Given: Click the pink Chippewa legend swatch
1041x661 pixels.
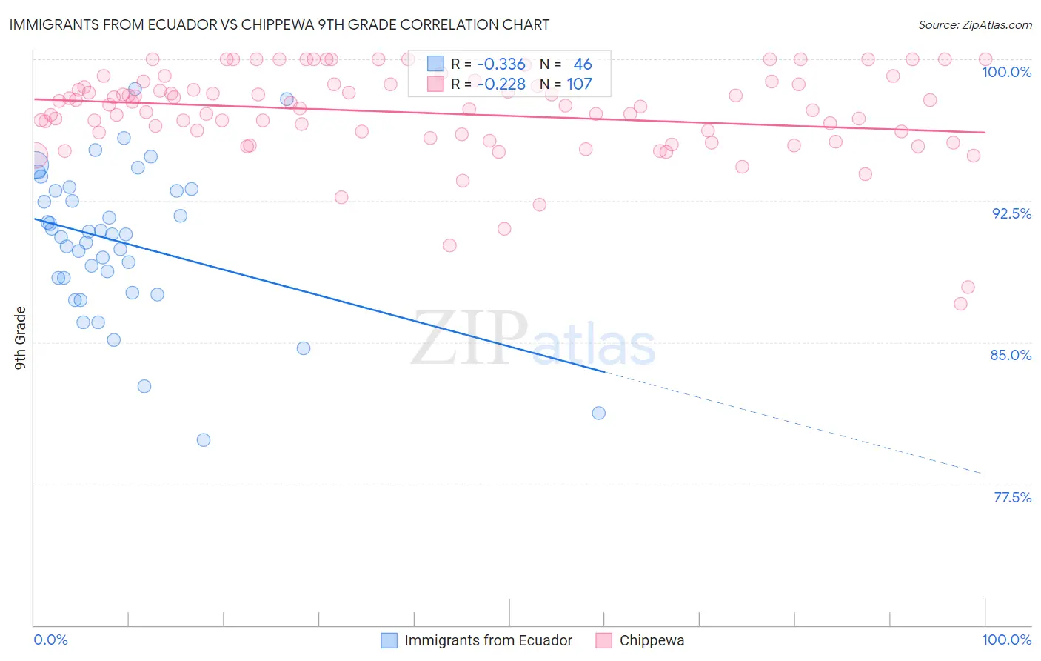Looking at the screenshot, I should click(604, 640).
